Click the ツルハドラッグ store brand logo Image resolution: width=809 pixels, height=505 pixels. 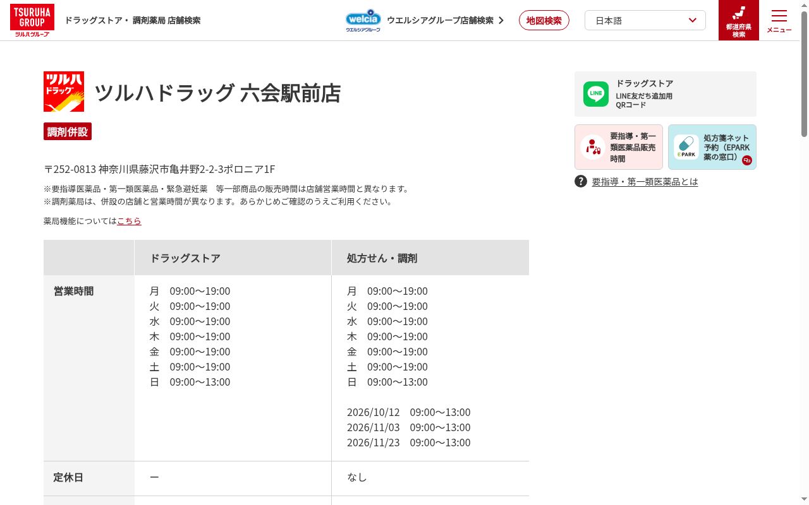click(x=64, y=92)
